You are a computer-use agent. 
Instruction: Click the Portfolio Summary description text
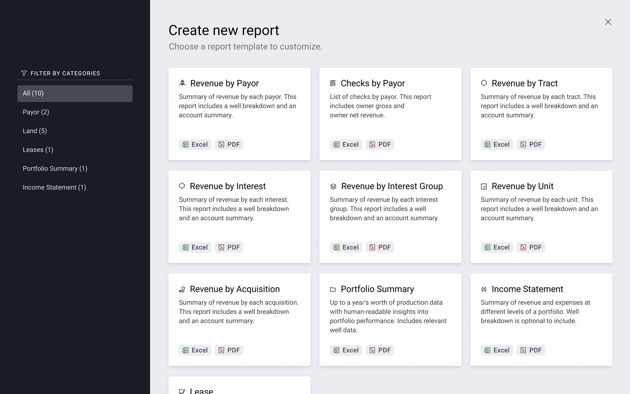(x=388, y=316)
